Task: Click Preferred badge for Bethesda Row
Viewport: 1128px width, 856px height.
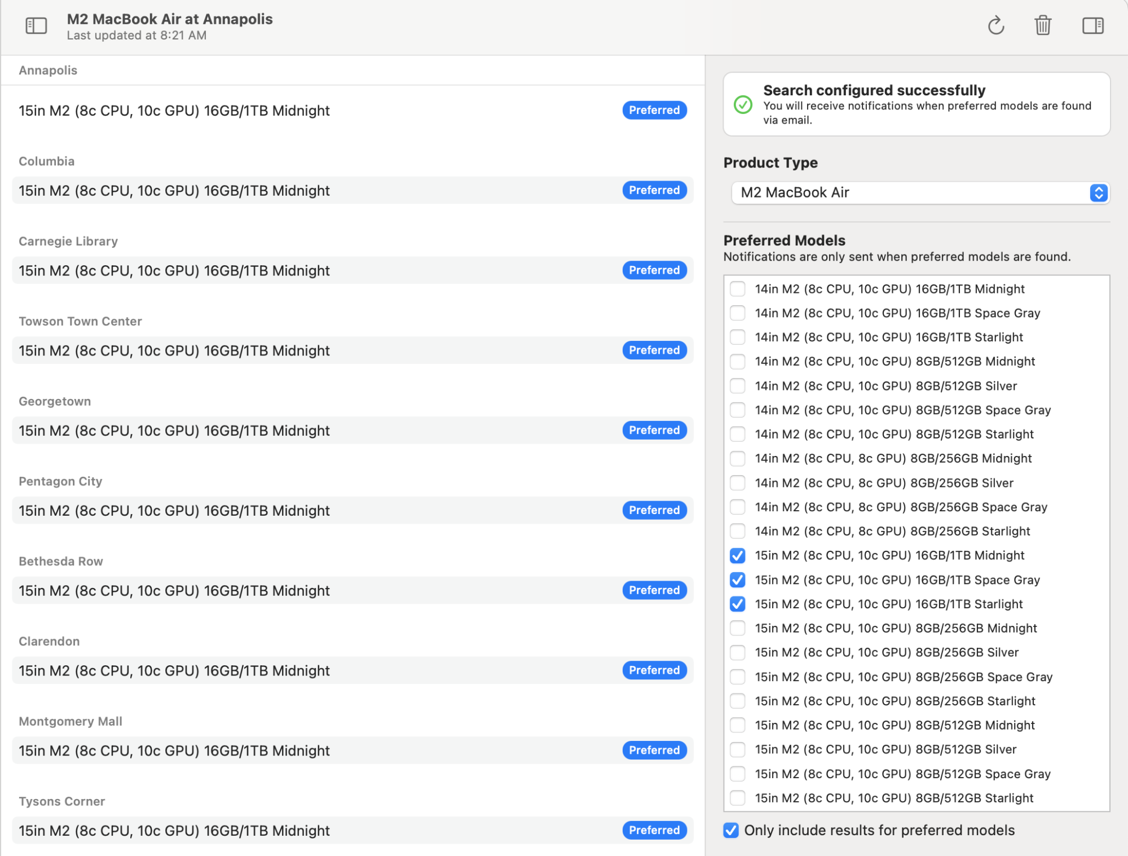Action: (654, 590)
